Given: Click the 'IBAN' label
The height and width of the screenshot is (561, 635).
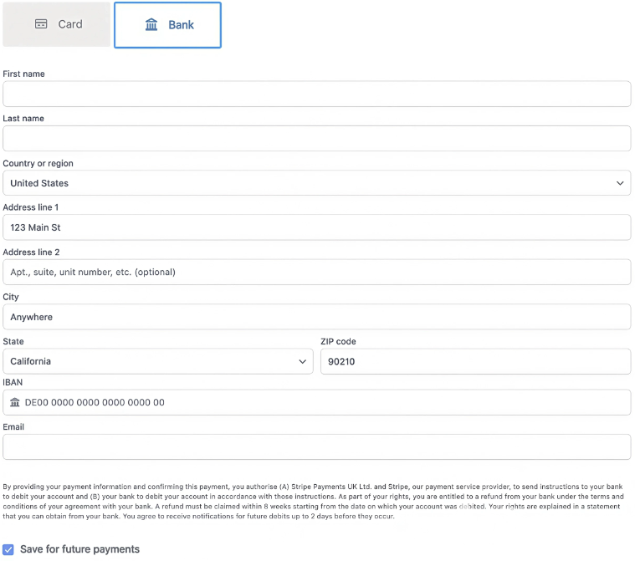Looking at the screenshot, I should click(13, 383).
